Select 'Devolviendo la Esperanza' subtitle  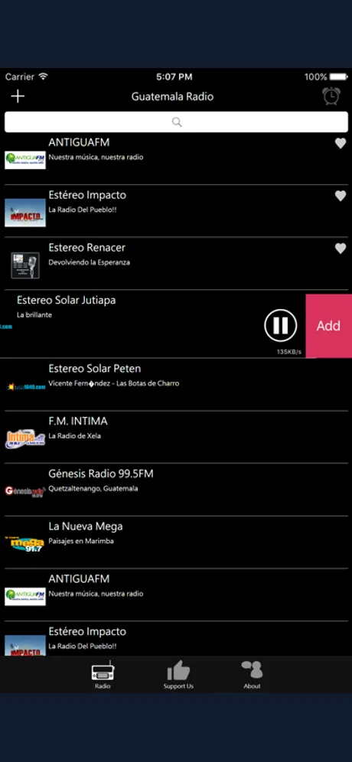point(89,262)
